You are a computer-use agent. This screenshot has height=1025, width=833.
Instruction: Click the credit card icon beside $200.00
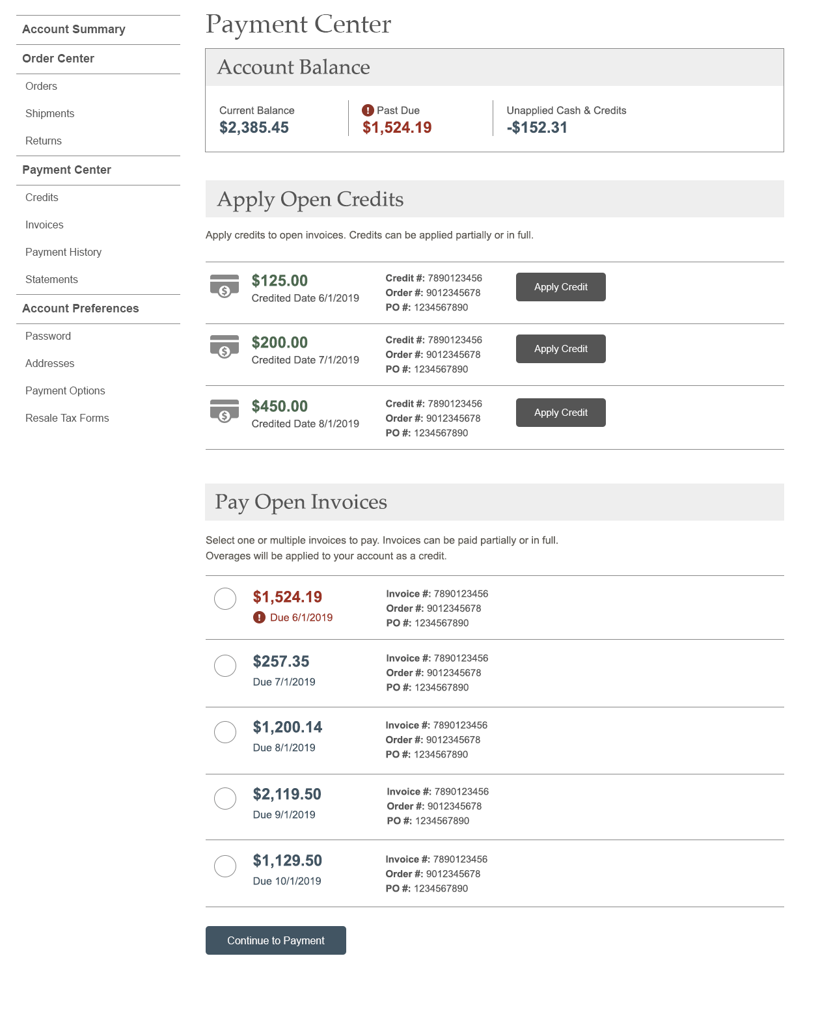click(x=225, y=347)
